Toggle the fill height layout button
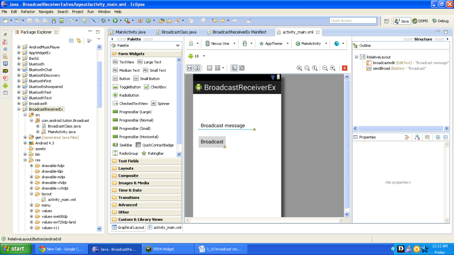The width and height of the screenshot is (454, 255). [x=197, y=68]
